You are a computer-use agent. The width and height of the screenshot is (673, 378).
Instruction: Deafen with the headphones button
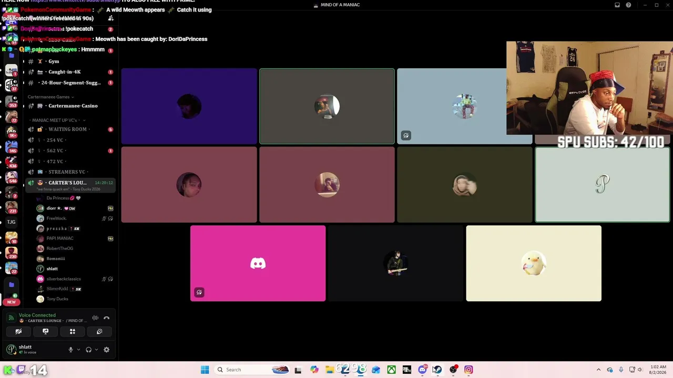(88, 350)
